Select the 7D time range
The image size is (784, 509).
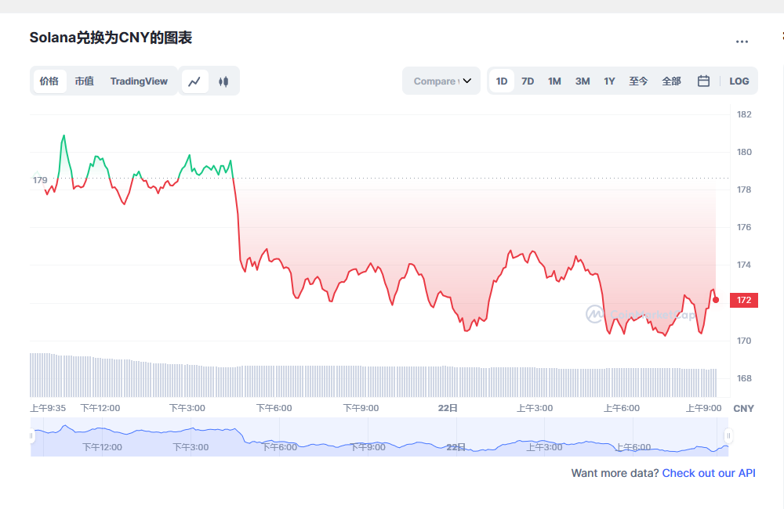coord(528,81)
